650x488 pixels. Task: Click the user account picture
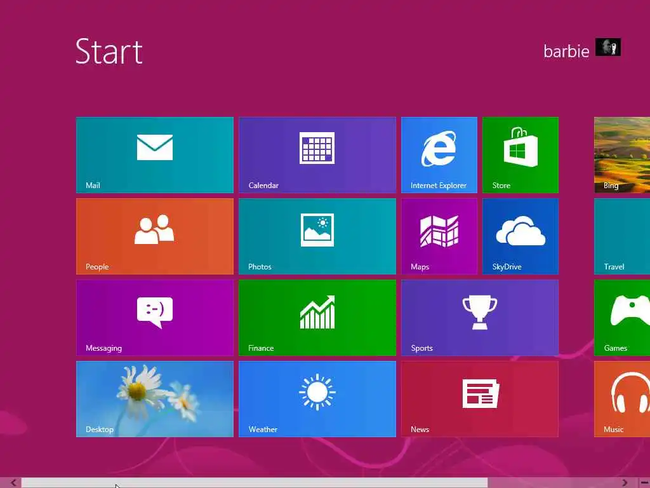coord(608,47)
